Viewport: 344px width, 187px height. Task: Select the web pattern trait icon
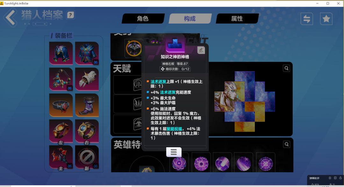tap(265, 163)
